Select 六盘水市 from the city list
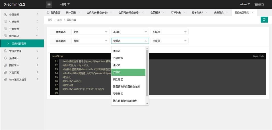Viewport: 272px width, 130px height. pyautogui.click(x=128, y=58)
